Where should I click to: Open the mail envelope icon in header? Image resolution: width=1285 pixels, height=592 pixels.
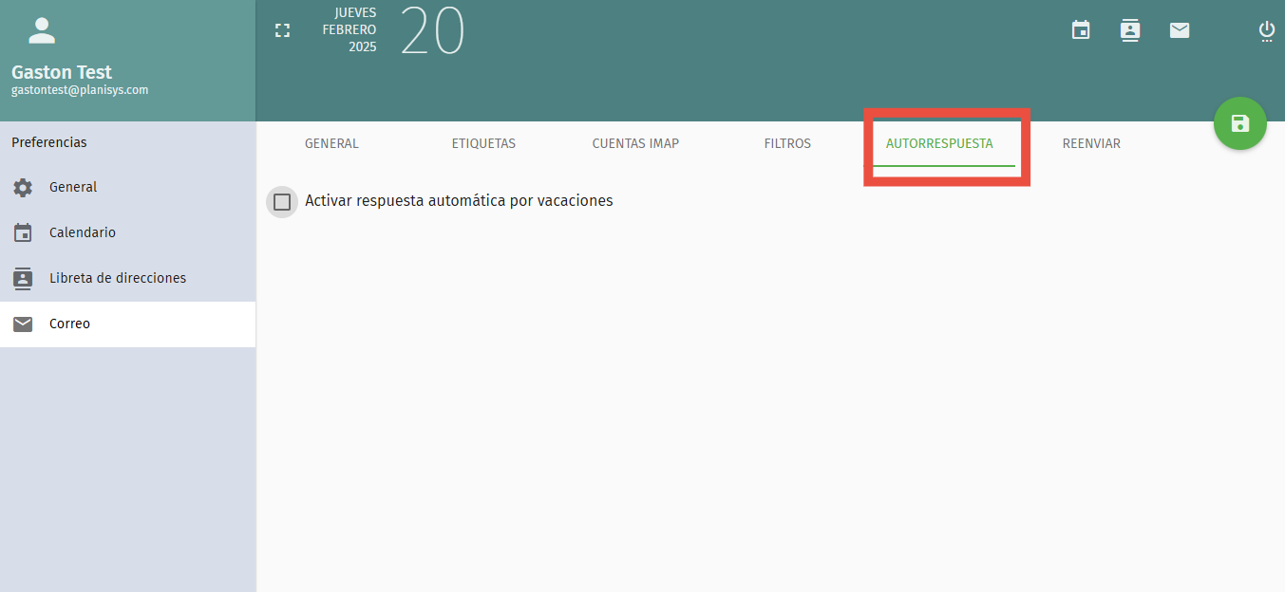coord(1179,29)
